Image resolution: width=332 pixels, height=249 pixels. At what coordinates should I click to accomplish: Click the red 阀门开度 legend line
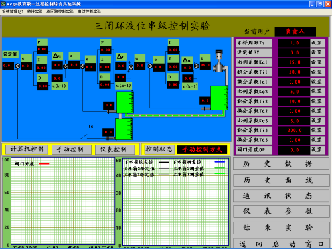44,164
